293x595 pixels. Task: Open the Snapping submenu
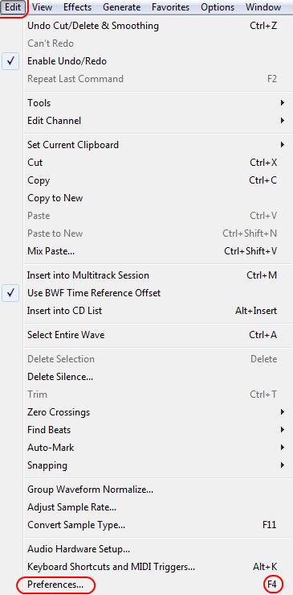(x=152, y=465)
